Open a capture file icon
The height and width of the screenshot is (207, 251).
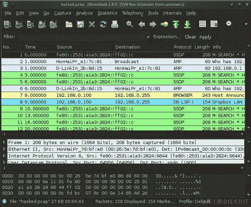click(69, 24)
